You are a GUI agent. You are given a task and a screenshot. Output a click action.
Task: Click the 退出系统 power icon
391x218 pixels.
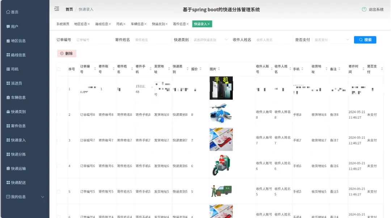[364, 9]
